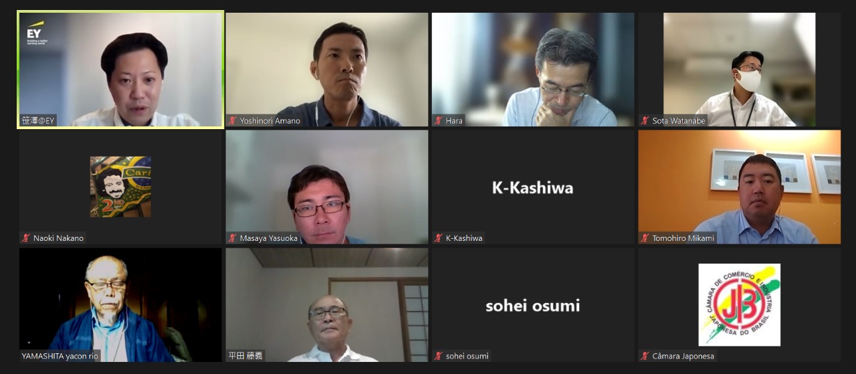Click muted mic icon beside Naoki Nakano
Image resolution: width=856 pixels, height=374 pixels.
26,238
